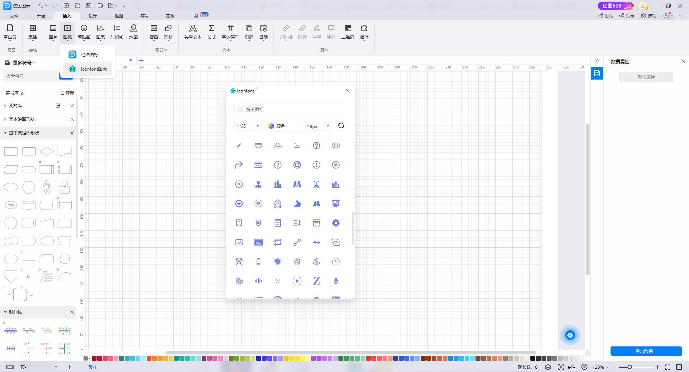This screenshot has height=372, width=689.
Task: Insert a 时间线 timeline from ribbon
Action: (x=117, y=32)
